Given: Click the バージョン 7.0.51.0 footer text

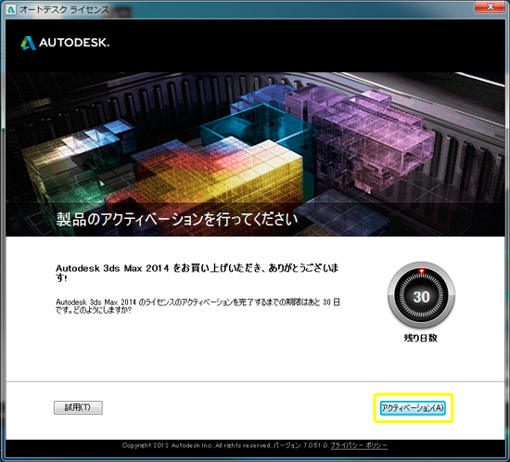Looking at the screenshot, I should pyautogui.click(x=301, y=445).
